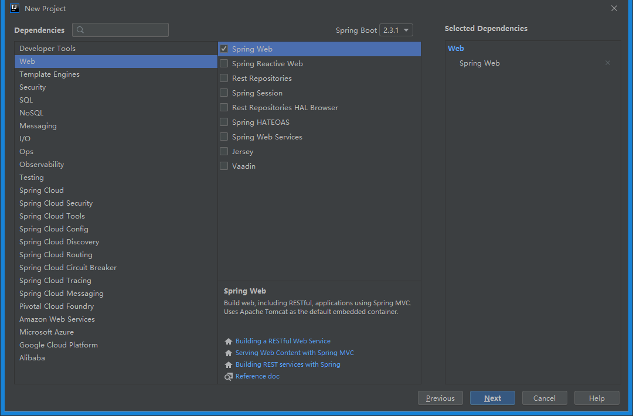This screenshot has width=633, height=416.
Task: Click home icon beside Serving Web Content
Action: [229, 353]
